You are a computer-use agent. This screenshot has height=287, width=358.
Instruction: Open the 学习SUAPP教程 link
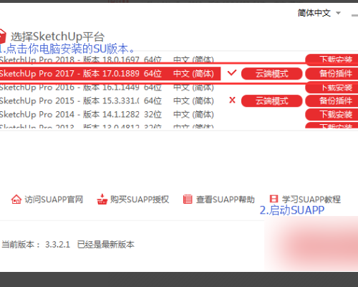tap(311, 199)
